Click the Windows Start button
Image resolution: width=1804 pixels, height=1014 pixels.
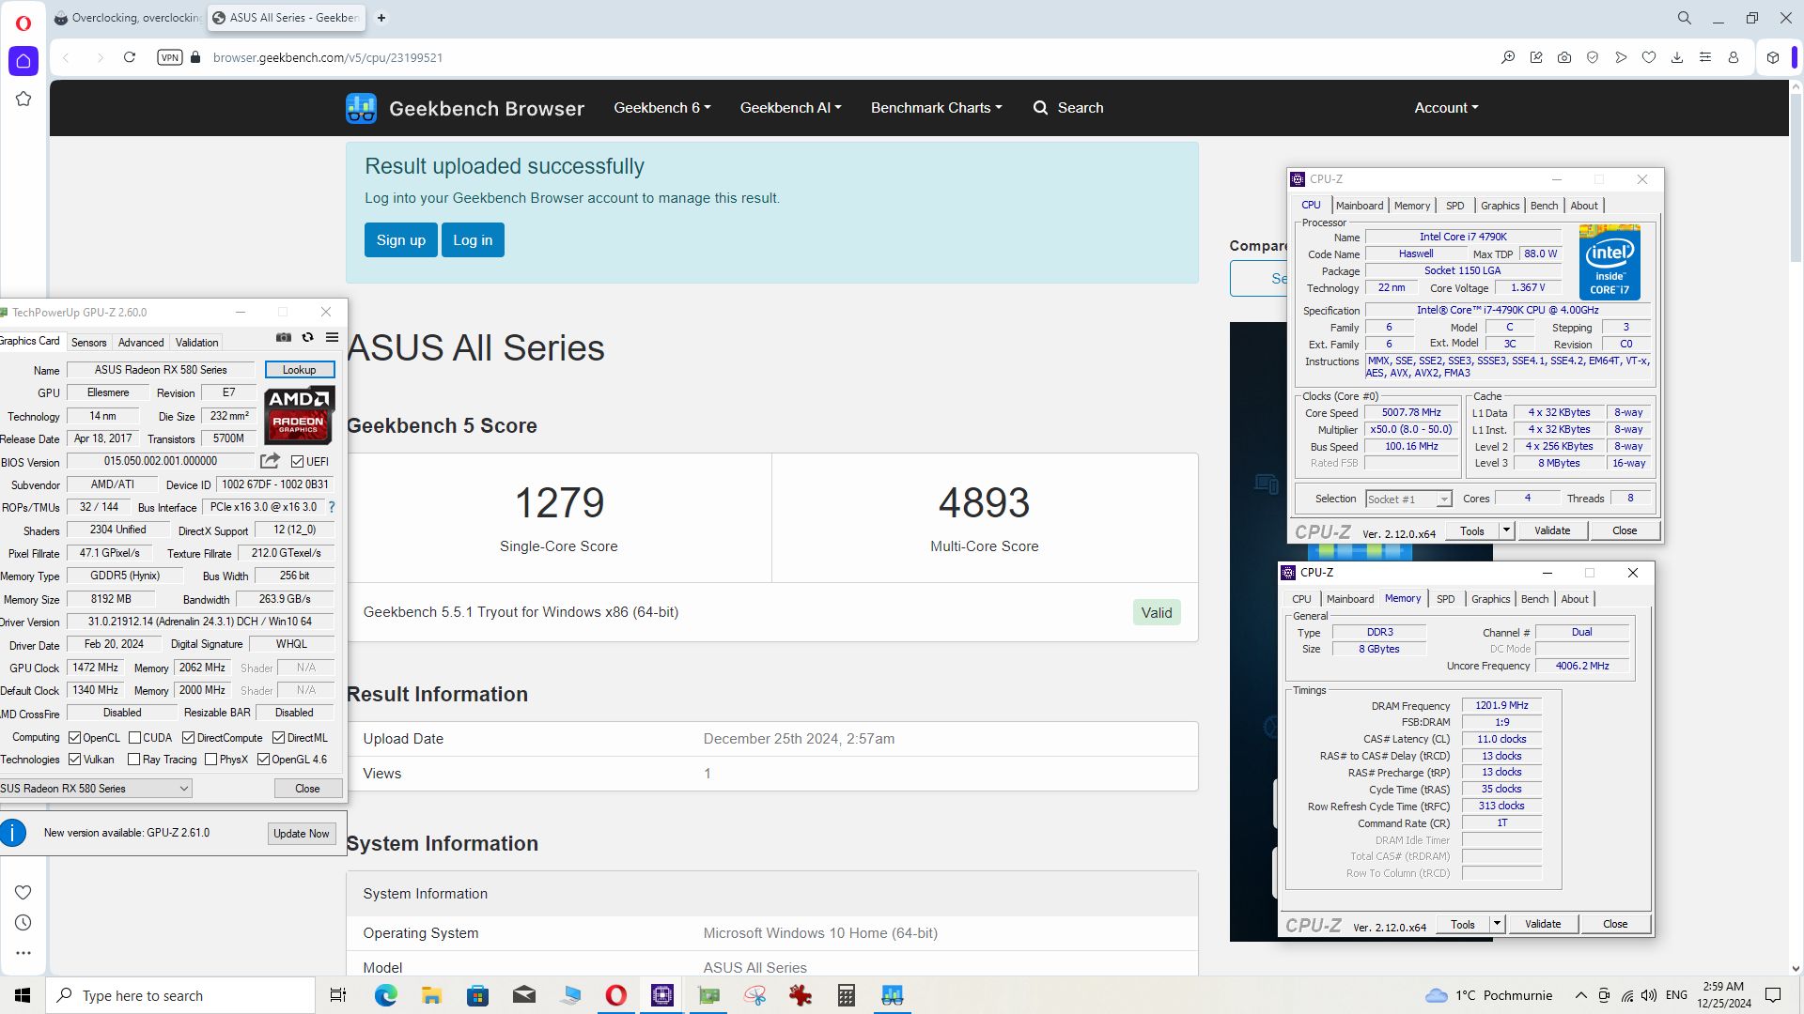click(23, 995)
